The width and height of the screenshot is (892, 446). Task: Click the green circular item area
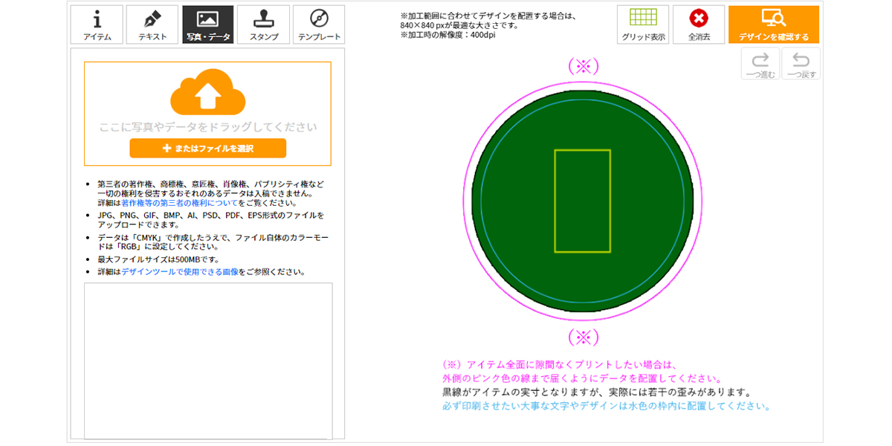click(583, 201)
